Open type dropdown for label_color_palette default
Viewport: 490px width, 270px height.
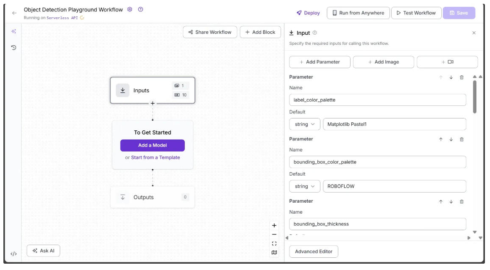tap(305, 124)
